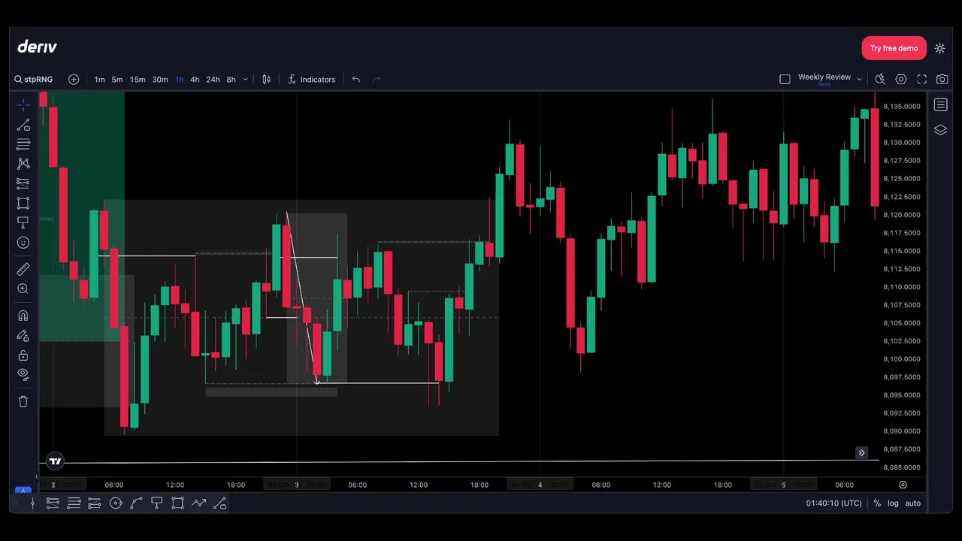Open the patterns drawing tool
The height and width of the screenshot is (541, 962).
point(23,164)
